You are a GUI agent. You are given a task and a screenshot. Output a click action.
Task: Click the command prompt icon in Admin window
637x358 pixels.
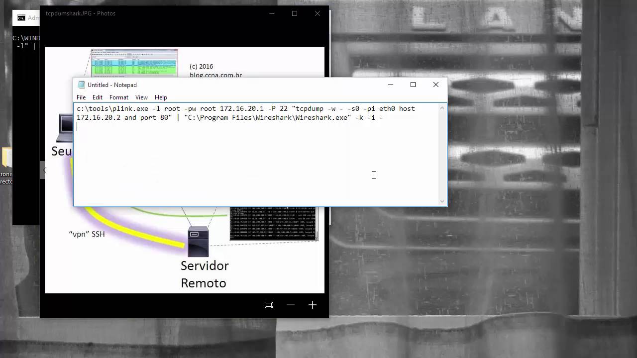pos(21,18)
